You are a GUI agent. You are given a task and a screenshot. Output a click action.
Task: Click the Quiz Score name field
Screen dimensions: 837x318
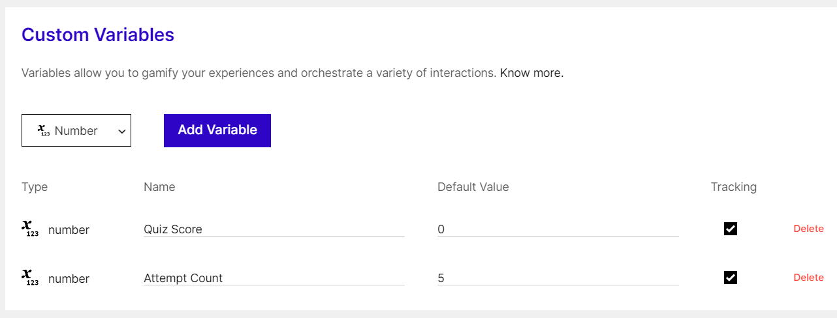click(274, 229)
